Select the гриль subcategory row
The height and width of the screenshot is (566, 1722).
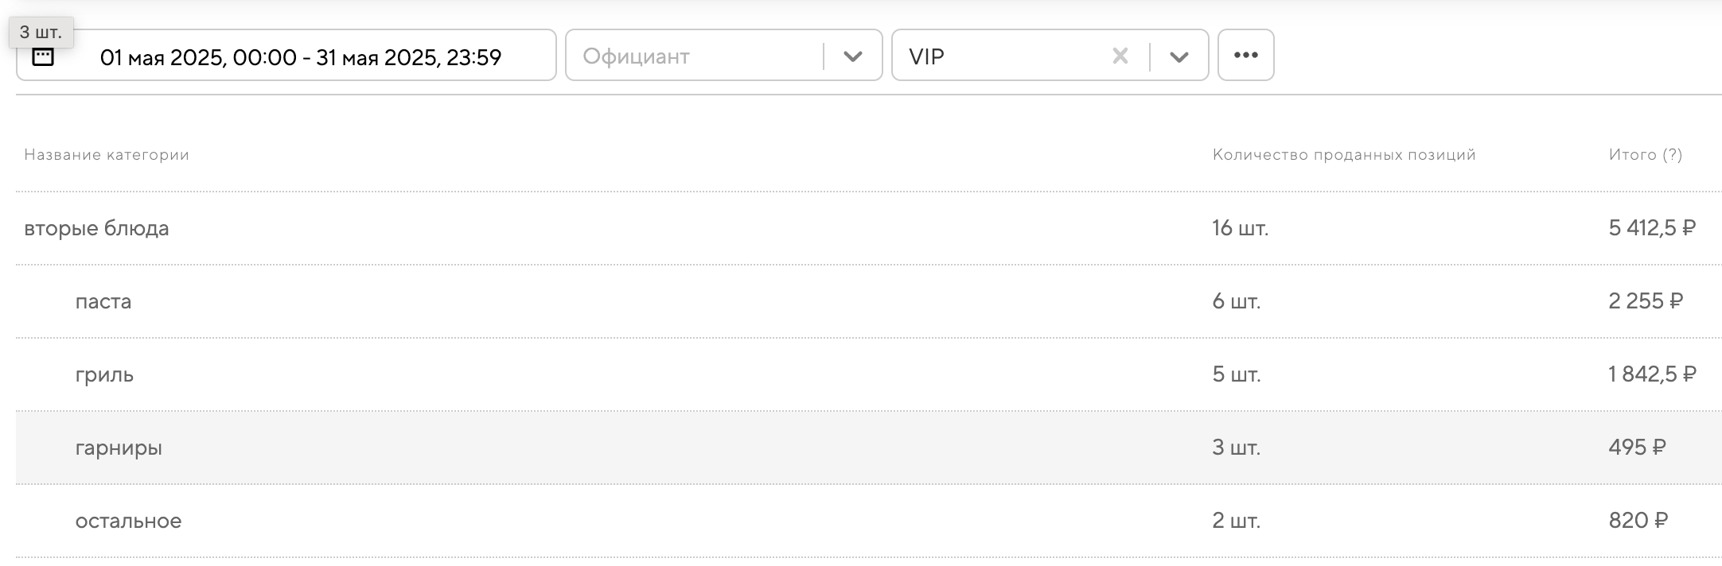(x=104, y=375)
